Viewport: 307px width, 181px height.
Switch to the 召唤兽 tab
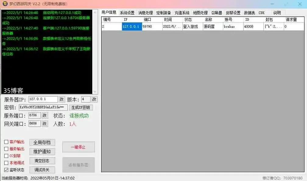pos(217,13)
